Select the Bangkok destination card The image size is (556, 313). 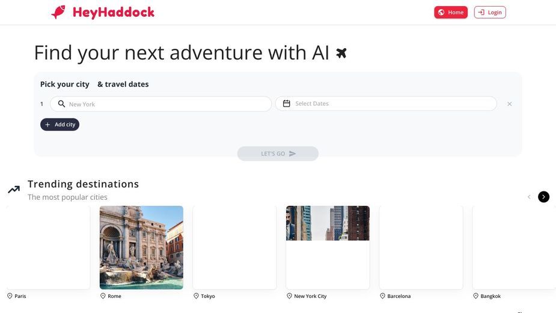tap(514, 247)
